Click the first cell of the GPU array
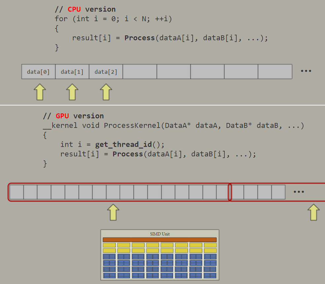 (17, 192)
